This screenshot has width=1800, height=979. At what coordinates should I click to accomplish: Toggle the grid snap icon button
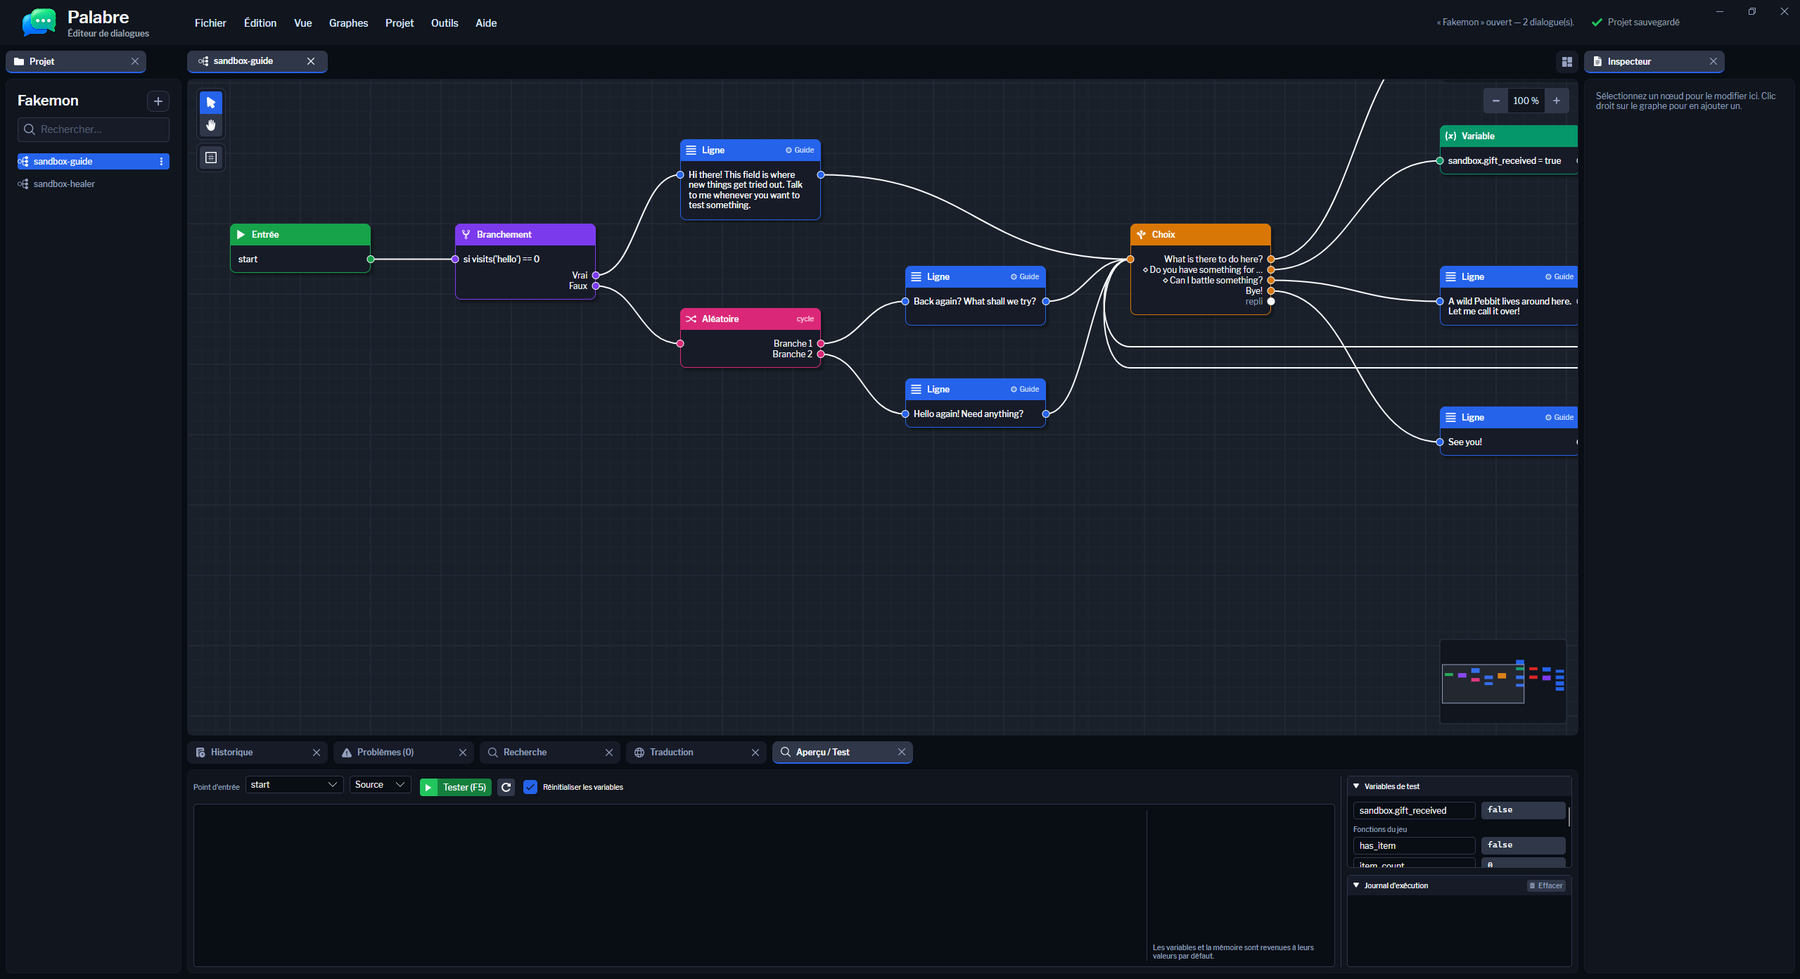tap(210, 158)
